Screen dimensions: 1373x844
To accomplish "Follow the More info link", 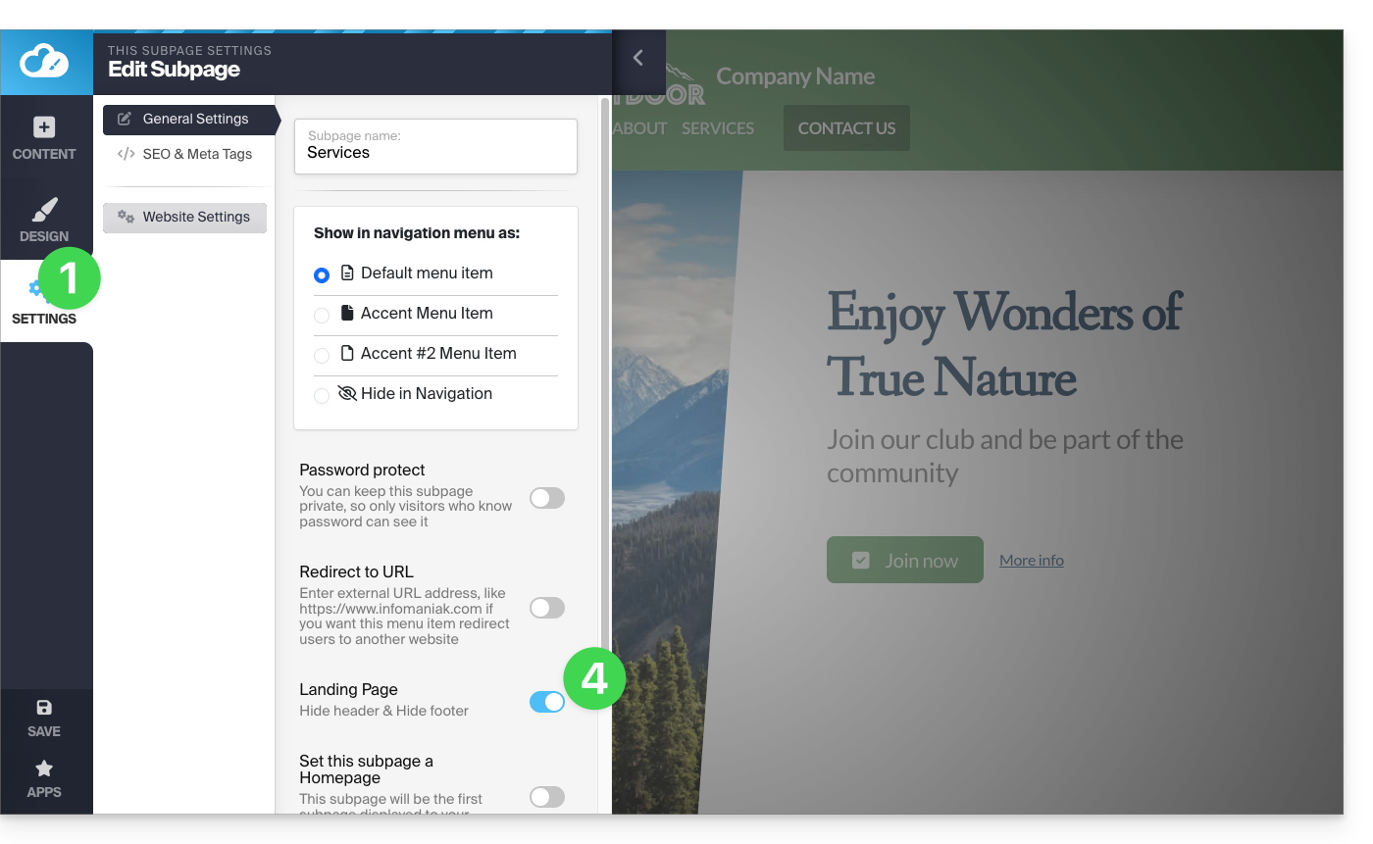I will coord(1031,561).
